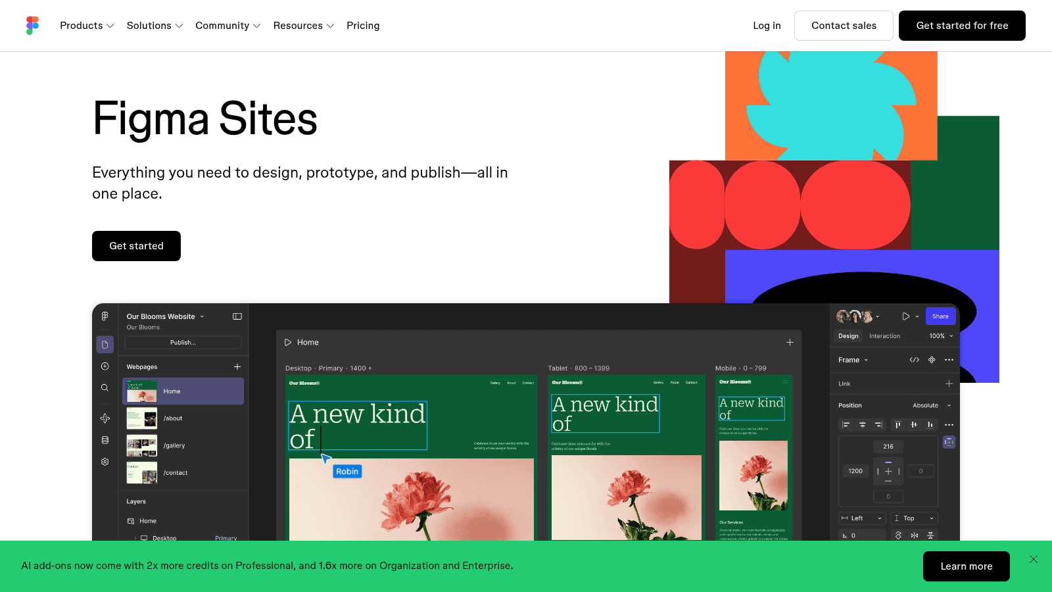1052x592 pixels.
Task: Open the Settings gear in editor sidebar
Action: click(105, 462)
